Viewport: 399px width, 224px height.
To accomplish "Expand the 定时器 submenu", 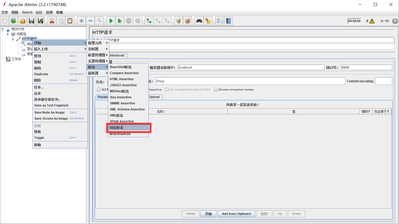I will [98, 49].
